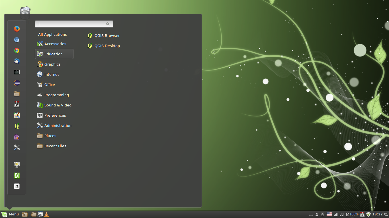Open the Sound & Video category
The height and width of the screenshot is (218, 389).
[x=54, y=105]
